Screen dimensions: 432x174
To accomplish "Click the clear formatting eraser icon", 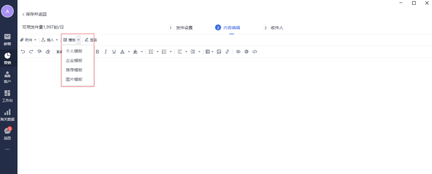I will tap(48, 52).
